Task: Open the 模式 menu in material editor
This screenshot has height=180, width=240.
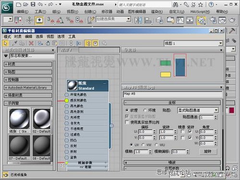Action: 7,36
